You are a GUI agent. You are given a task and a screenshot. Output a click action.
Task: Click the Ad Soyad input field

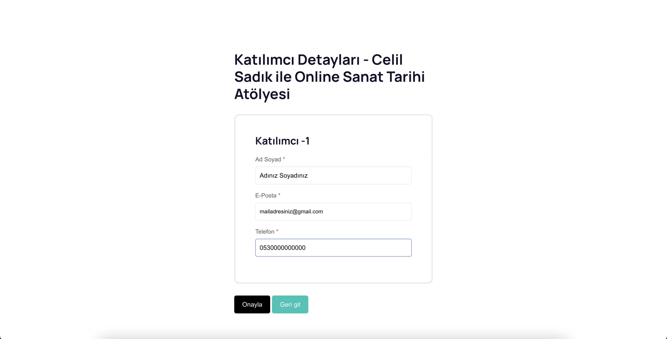[333, 175]
